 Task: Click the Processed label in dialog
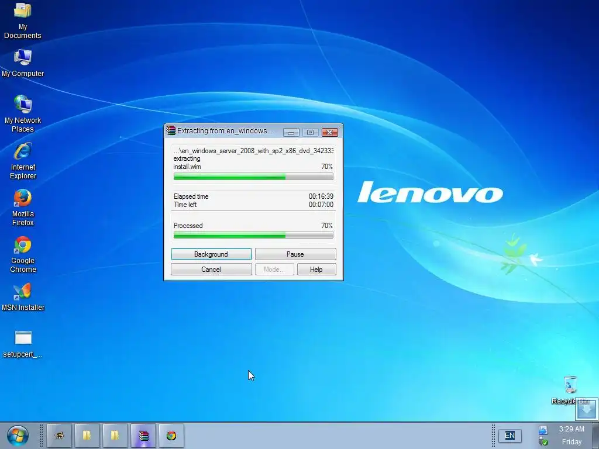[x=188, y=226]
